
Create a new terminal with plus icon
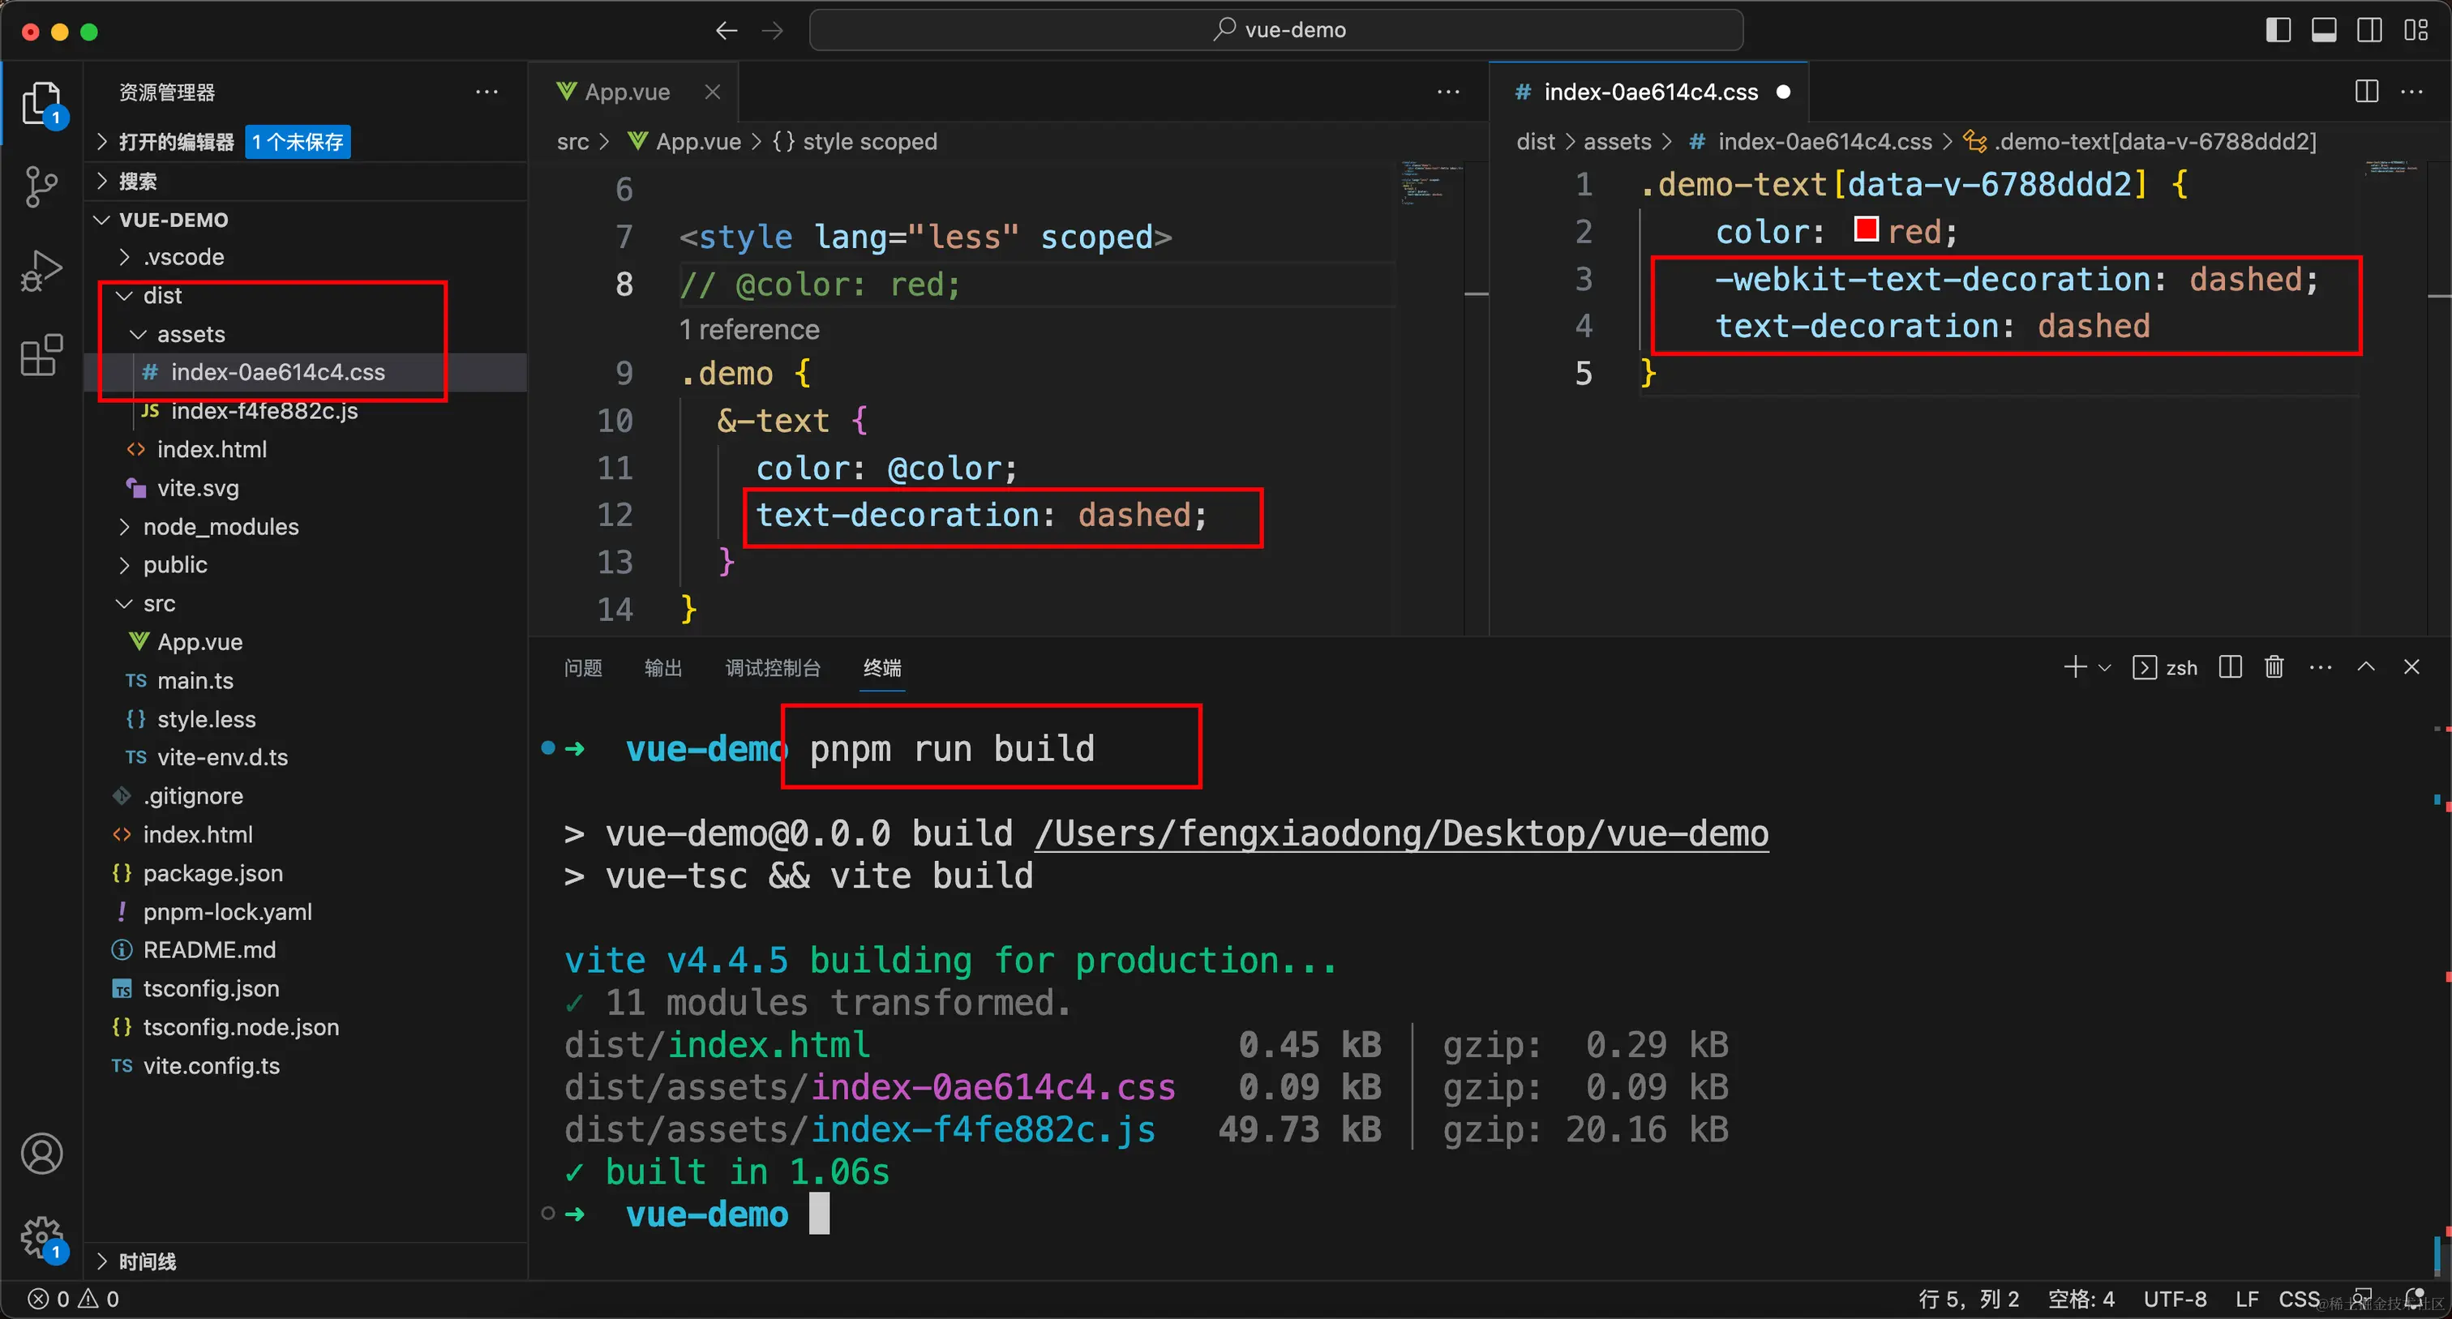(x=2075, y=667)
